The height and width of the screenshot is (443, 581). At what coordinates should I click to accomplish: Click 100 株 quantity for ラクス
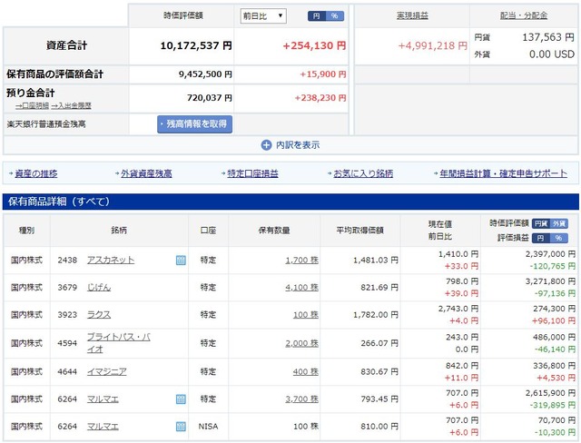(306, 314)
